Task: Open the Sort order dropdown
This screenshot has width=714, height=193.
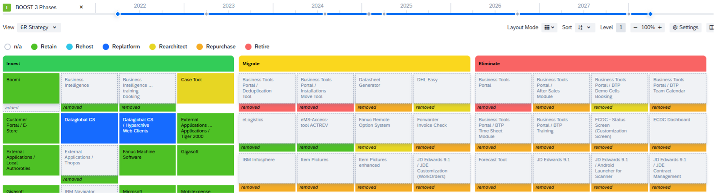Action: click(584, 28)
